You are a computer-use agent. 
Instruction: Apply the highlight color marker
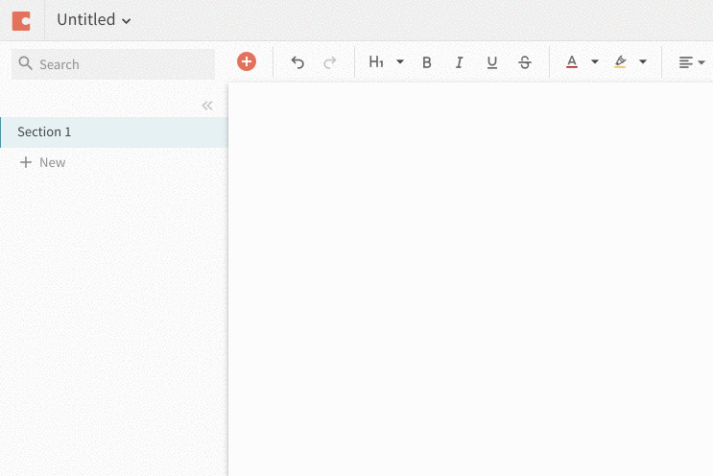point(620,61)
